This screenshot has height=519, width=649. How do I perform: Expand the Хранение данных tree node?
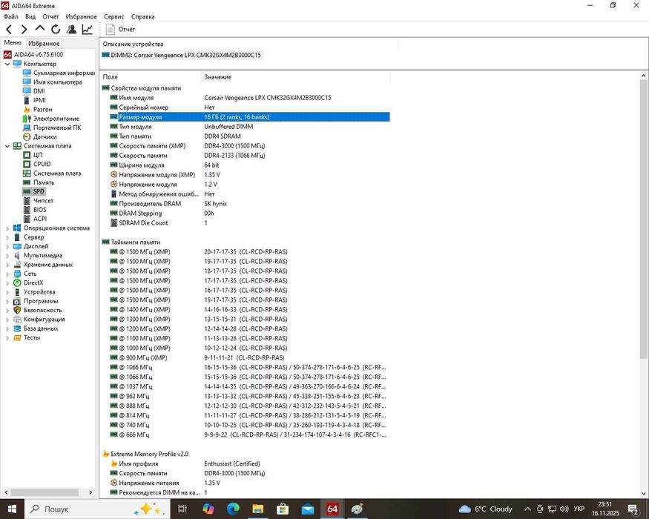click(7, 265)
